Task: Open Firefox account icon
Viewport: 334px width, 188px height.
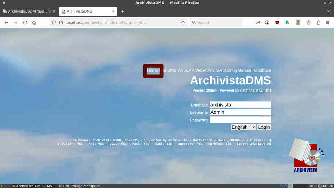Action: coord(267,23)
